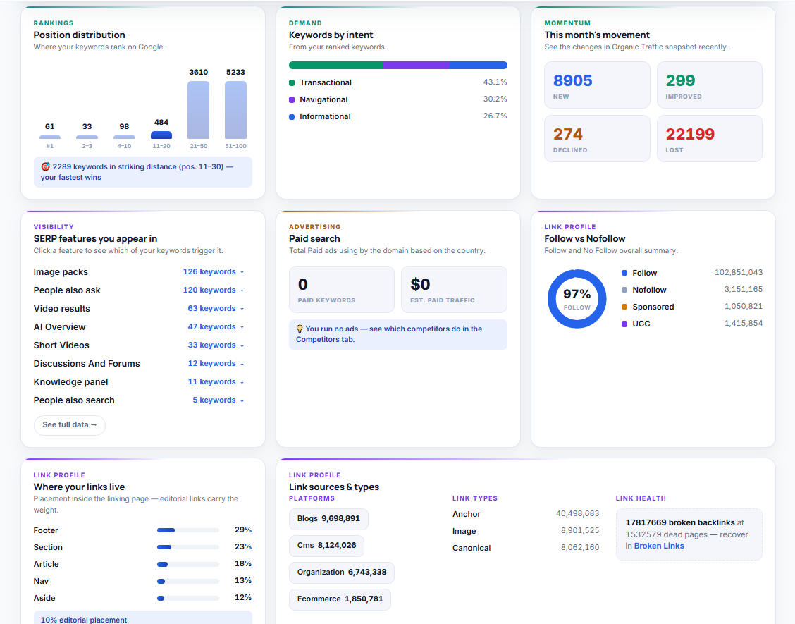Screen dimensions: 795x624
Task: Click the Follow count 102,851,043
Action: (x=739, y=272)
